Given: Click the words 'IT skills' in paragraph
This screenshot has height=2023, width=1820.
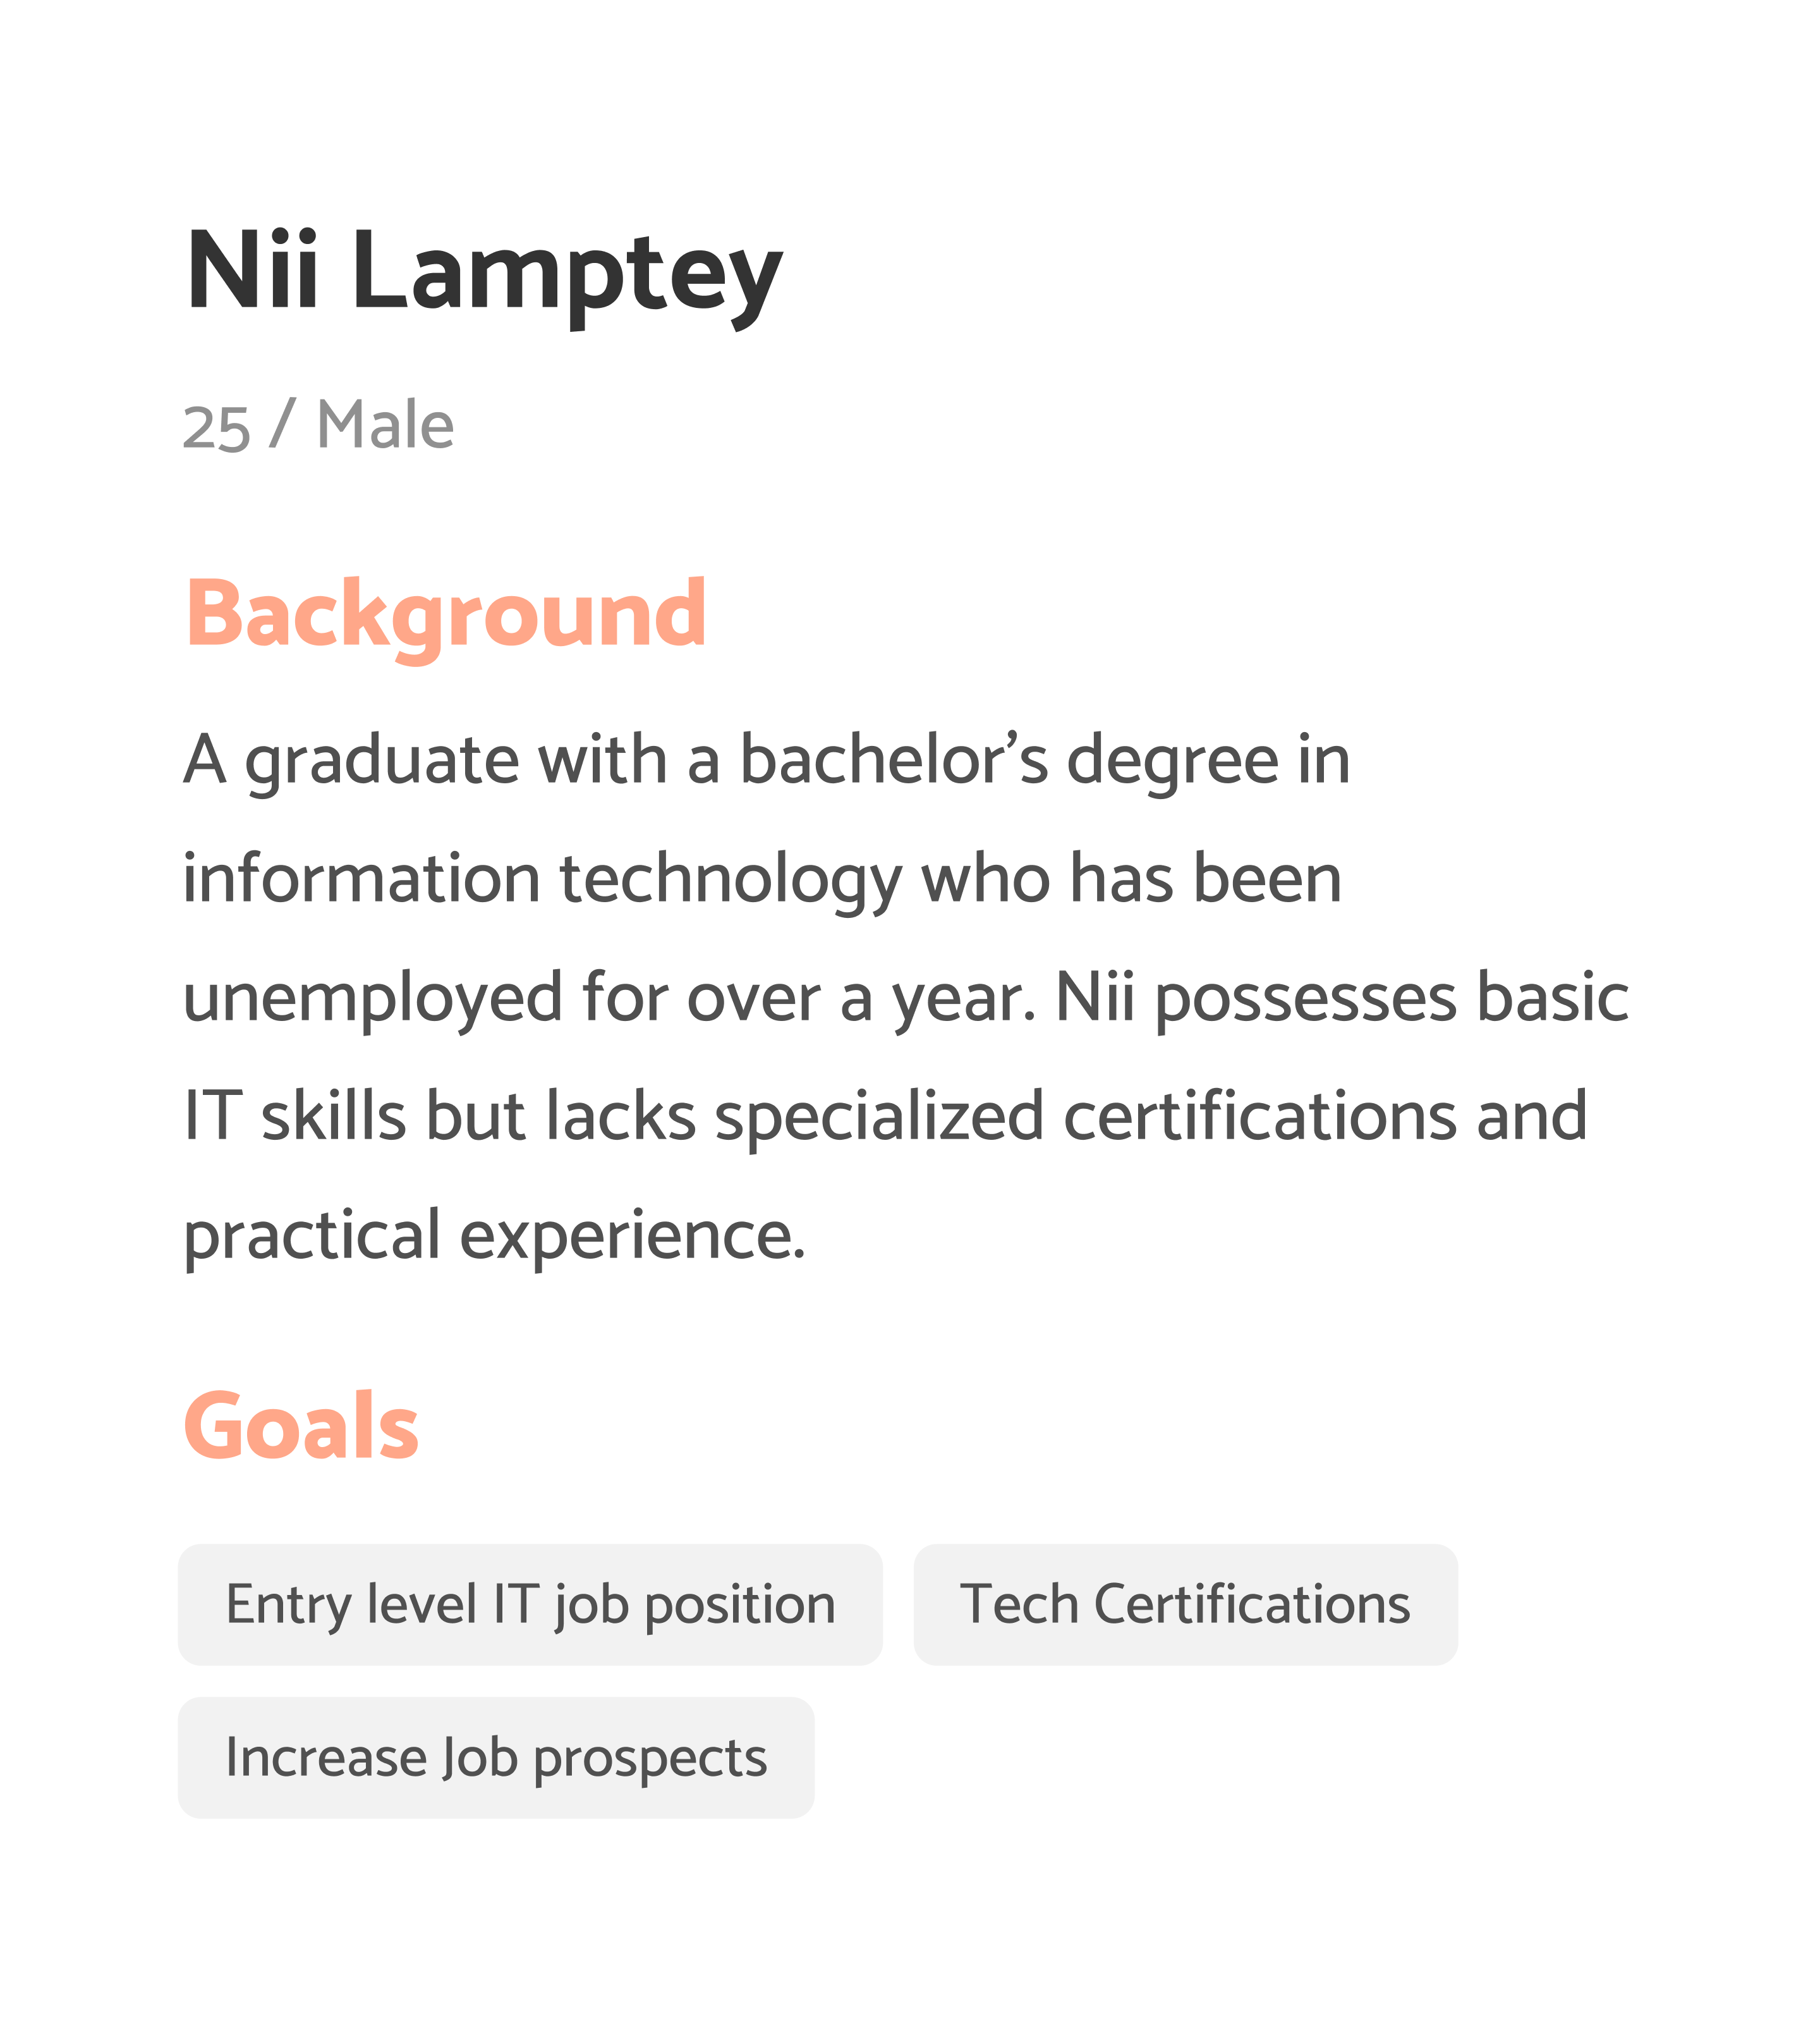Looking at the screenshot, I should point(295,1116).
